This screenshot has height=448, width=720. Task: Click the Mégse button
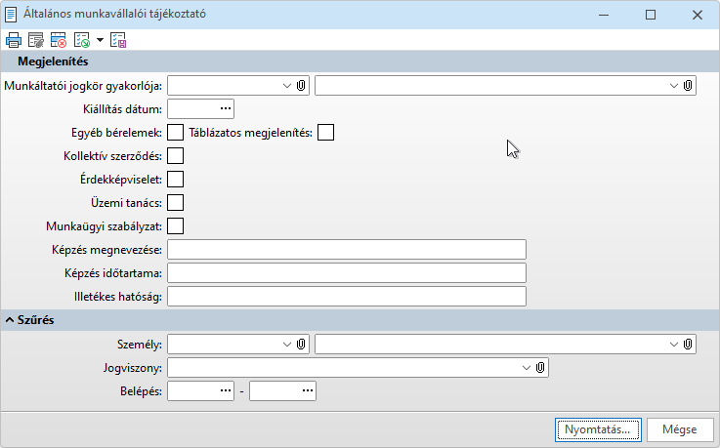pyautogui.click(x=679, y=428)
